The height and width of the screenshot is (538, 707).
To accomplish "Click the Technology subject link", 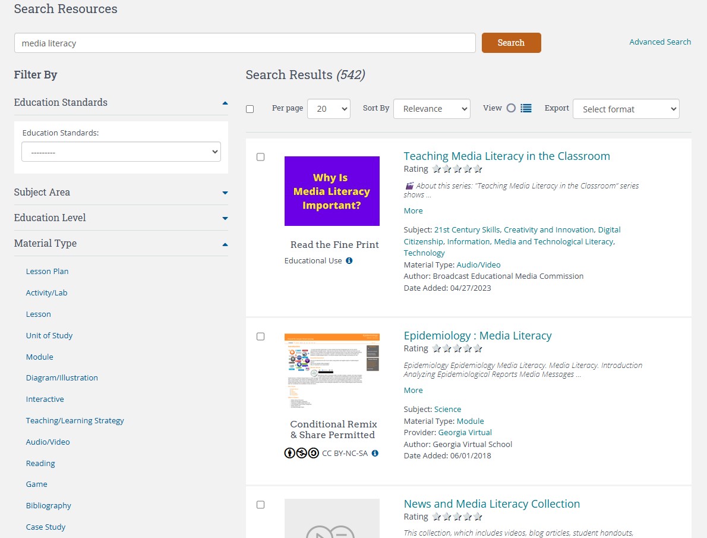I will 424,253.
